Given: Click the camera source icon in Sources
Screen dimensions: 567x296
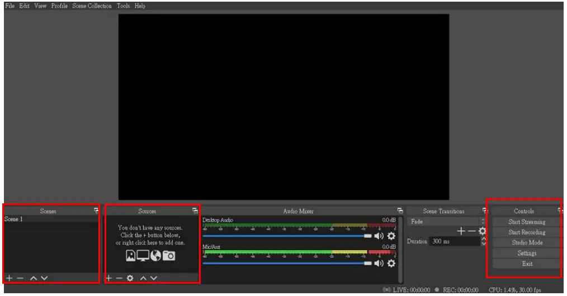Looking at the screenshot, I should tap(169, 256).
